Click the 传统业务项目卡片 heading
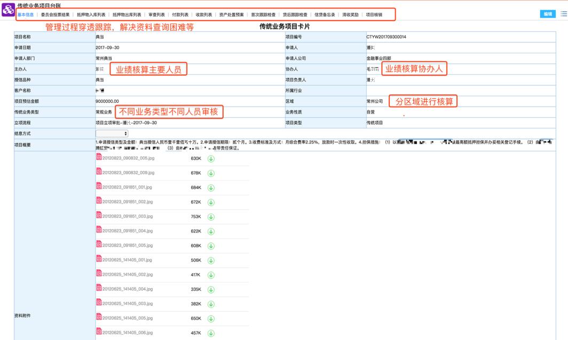The width and height of the screenshot is (568, 340). (285, 27)
